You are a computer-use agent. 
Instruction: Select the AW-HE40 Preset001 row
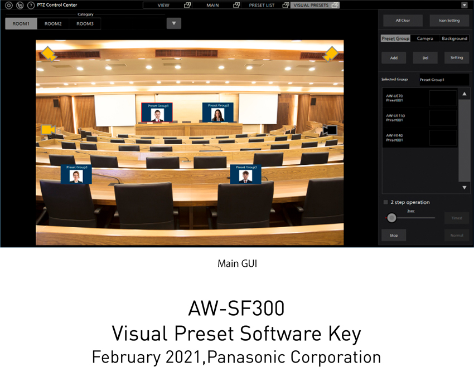pos(420,138)
